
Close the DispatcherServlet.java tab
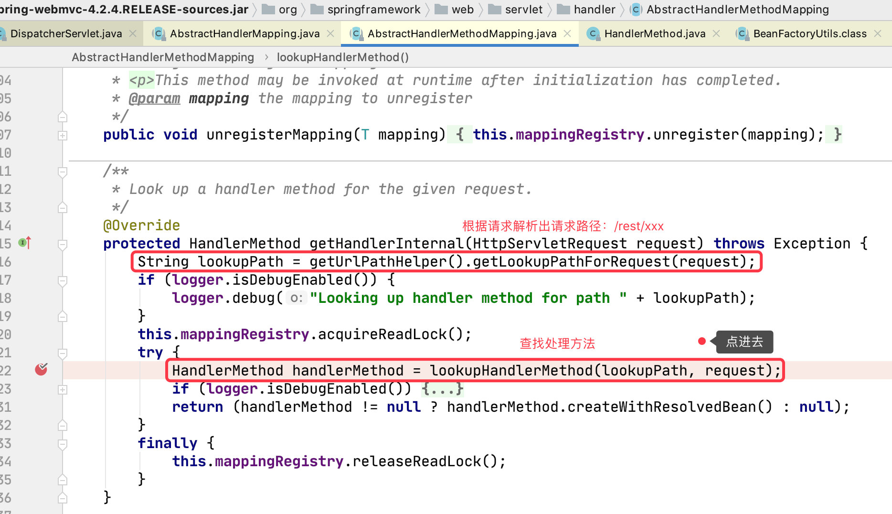(x=133, y=33)
